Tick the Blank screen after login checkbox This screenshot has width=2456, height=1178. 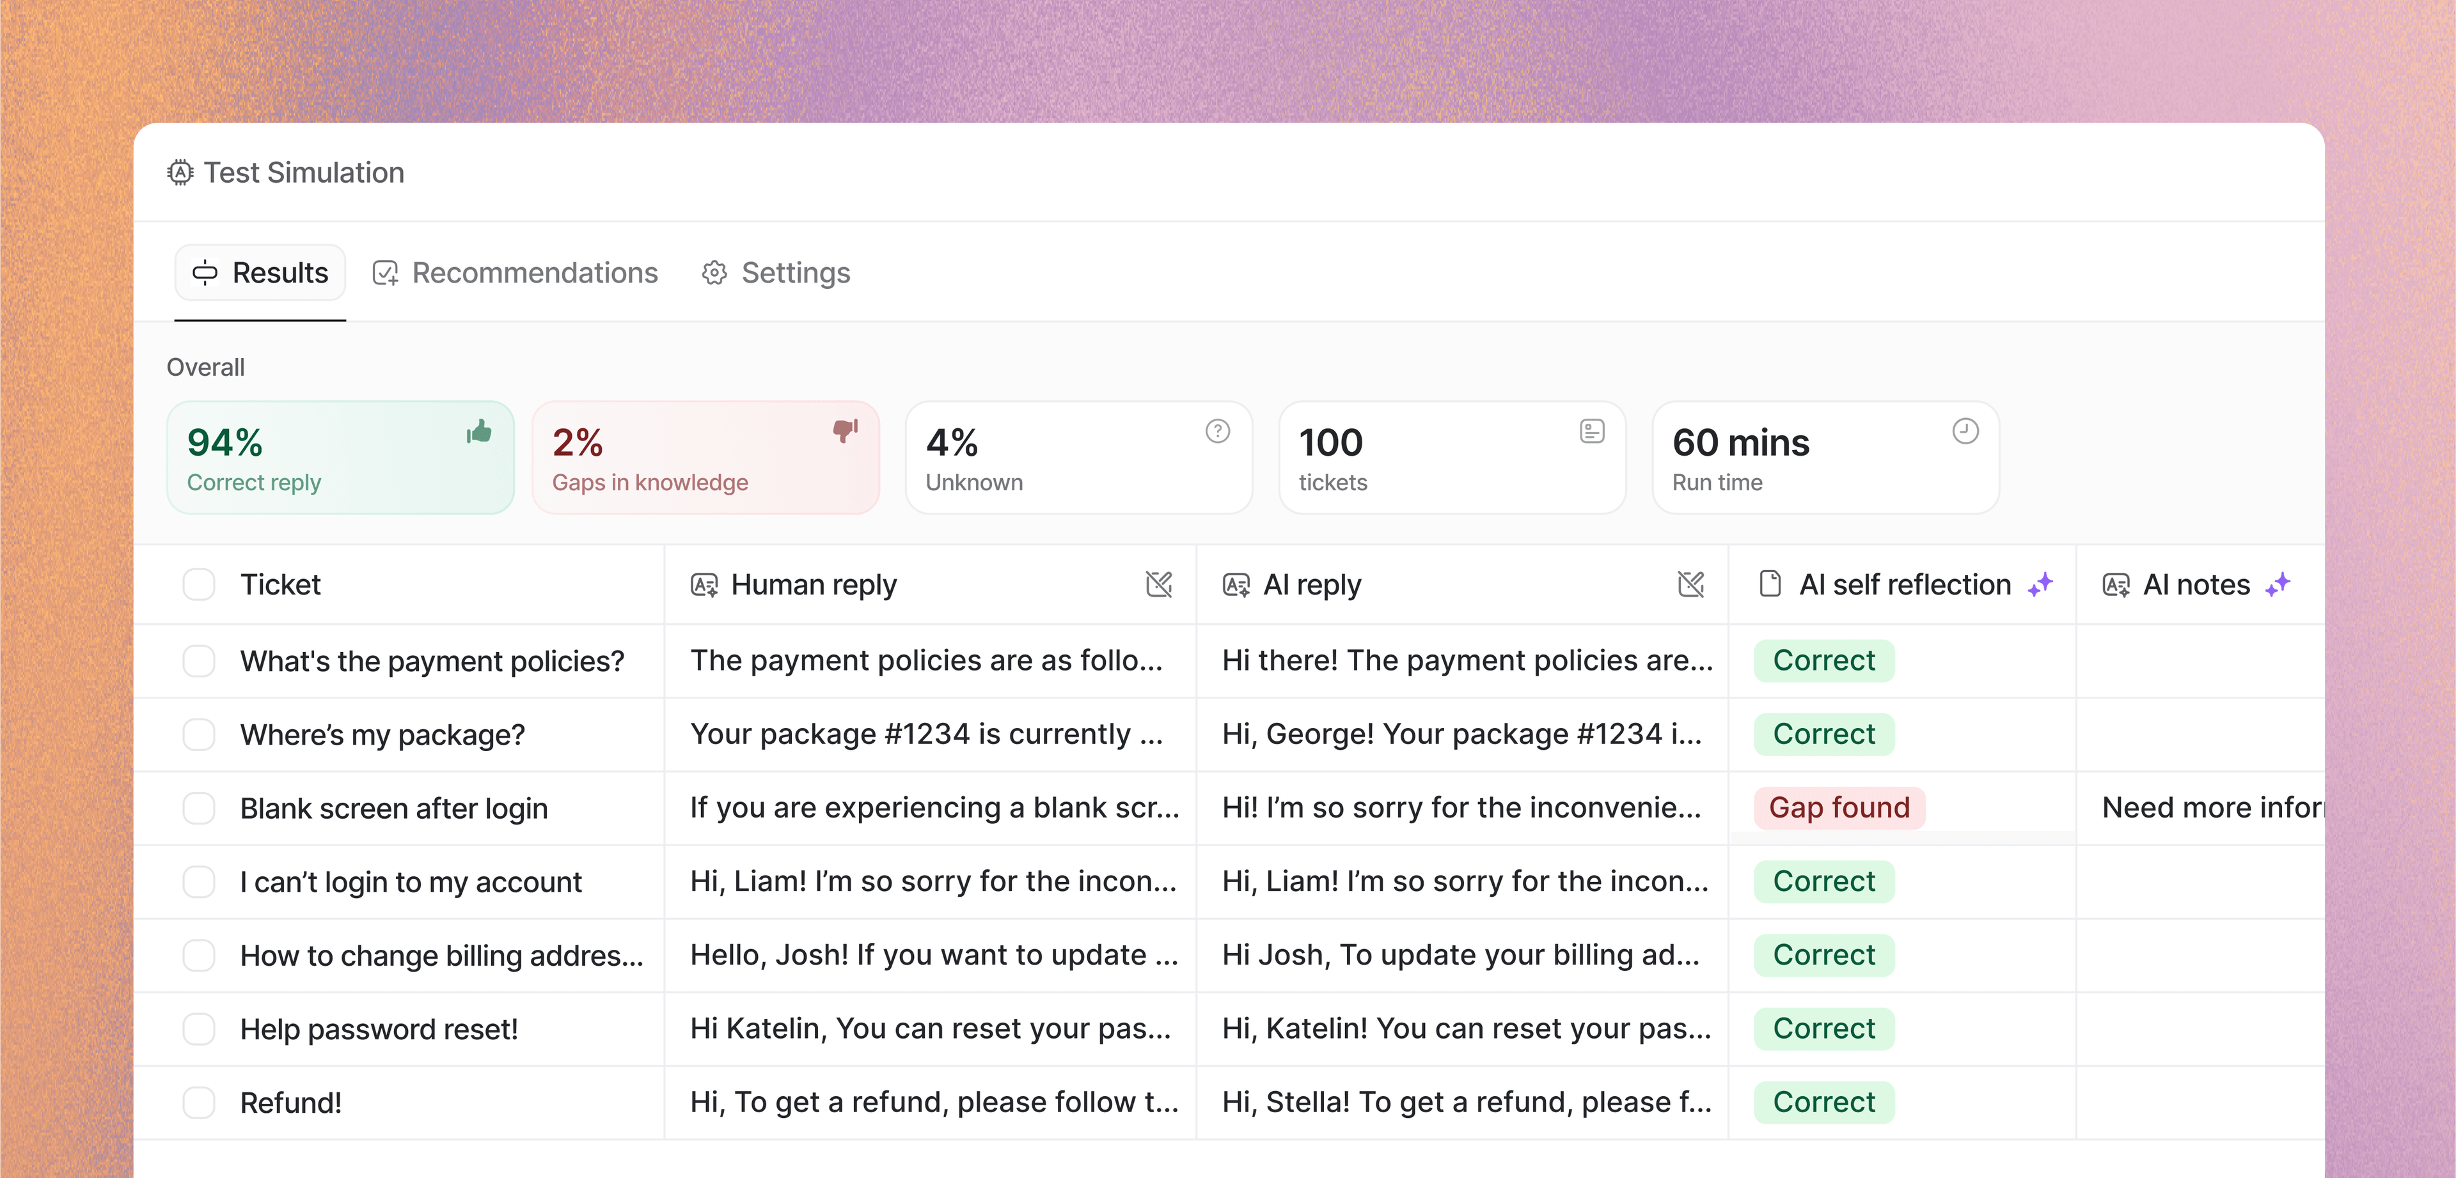(x=198, y=808)
